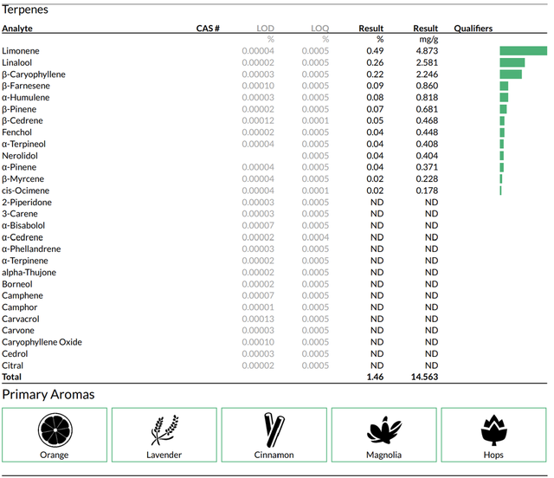Click the Analyte column header

(17, 29)
